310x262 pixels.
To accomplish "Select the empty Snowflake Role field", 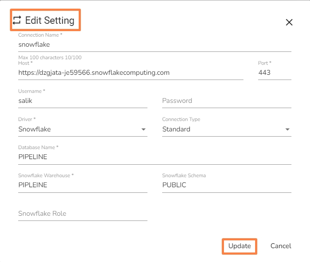I will [83, 214].
